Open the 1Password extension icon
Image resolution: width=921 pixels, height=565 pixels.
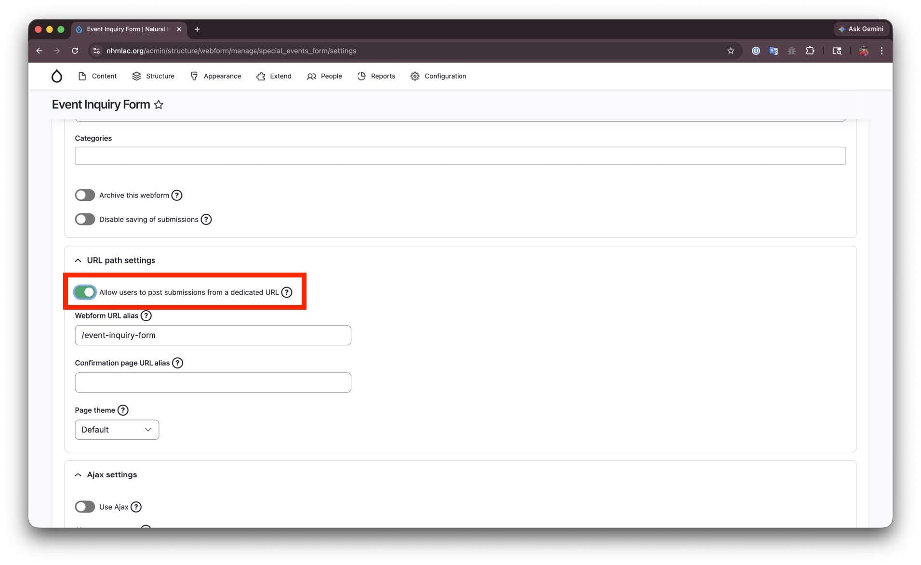coord(756,51)
